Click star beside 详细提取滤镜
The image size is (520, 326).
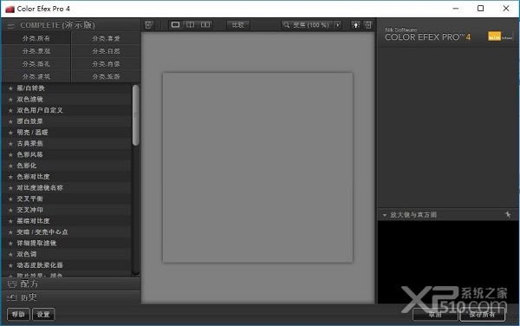point(10,243)
